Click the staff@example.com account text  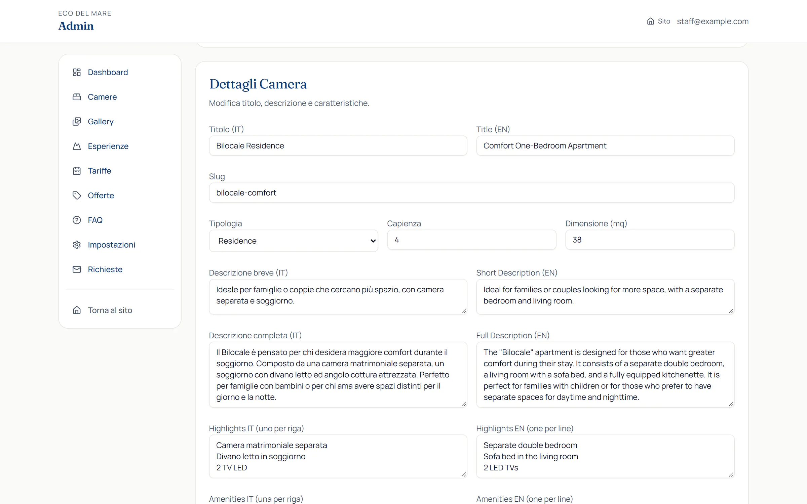point(713,21)
